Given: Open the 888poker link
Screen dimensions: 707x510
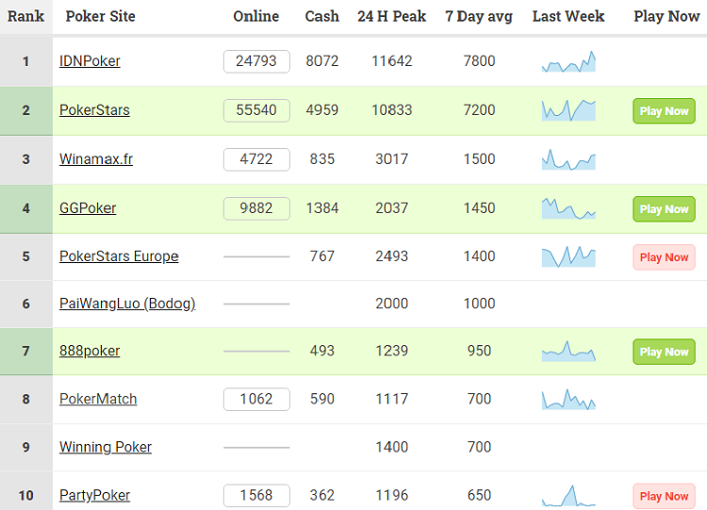Looking at the screenshot, I should tap(90, 352).
